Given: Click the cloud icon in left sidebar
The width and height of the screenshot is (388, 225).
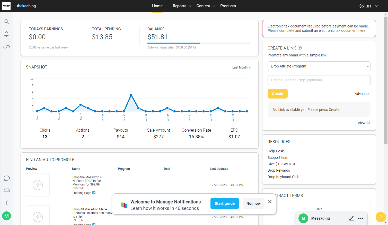Looking at the screenshot, I should click(7, 190).
